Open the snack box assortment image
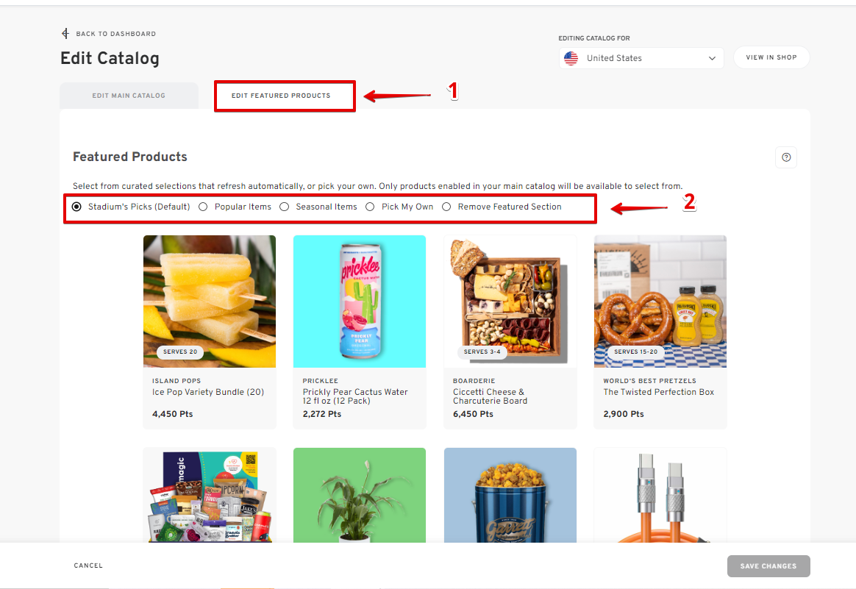856x589 pixels. [x=210, y=495]
